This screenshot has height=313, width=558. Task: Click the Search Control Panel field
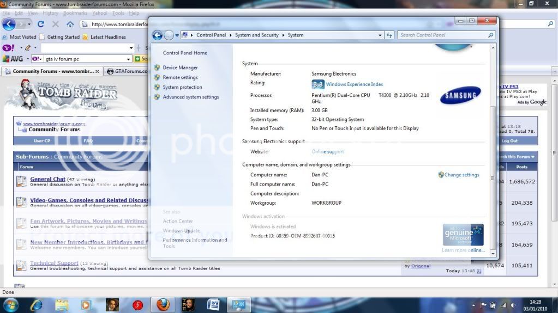[x=443, y=35]
